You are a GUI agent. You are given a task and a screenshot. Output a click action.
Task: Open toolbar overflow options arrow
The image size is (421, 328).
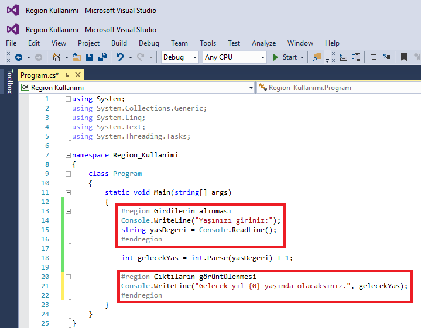327,60
